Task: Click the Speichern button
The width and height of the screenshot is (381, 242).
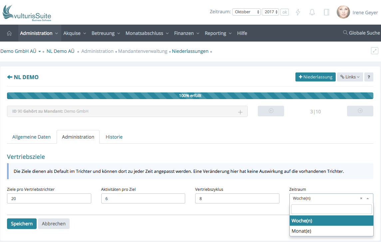Action: pyautogui.click(x=22, y=224)
